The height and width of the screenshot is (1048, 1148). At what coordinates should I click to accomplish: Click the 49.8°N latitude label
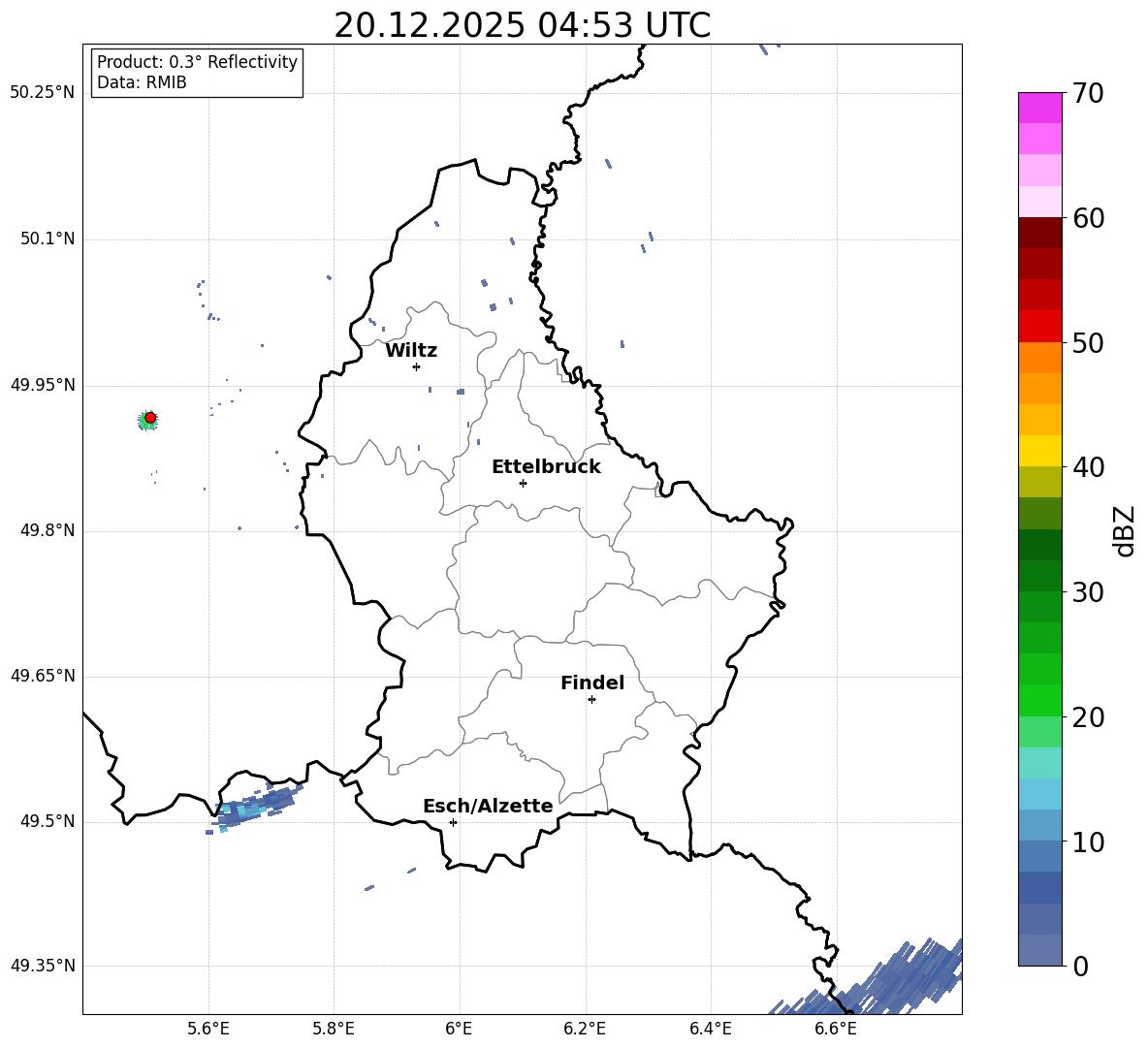click(48, 530)
